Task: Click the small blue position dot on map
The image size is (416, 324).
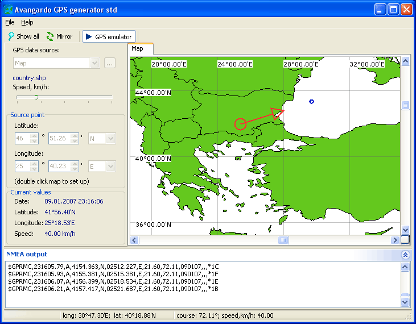Action: (311, 101)
